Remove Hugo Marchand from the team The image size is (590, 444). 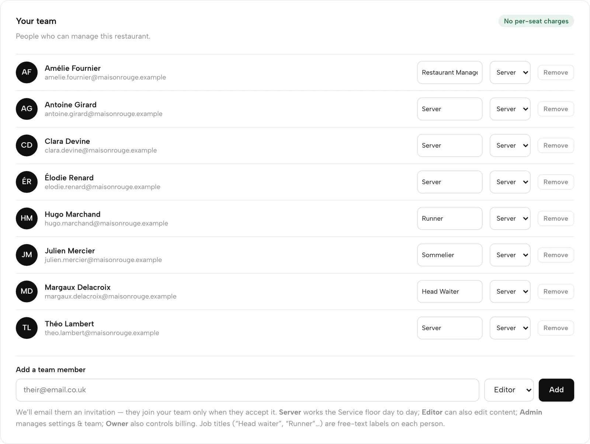556,218
